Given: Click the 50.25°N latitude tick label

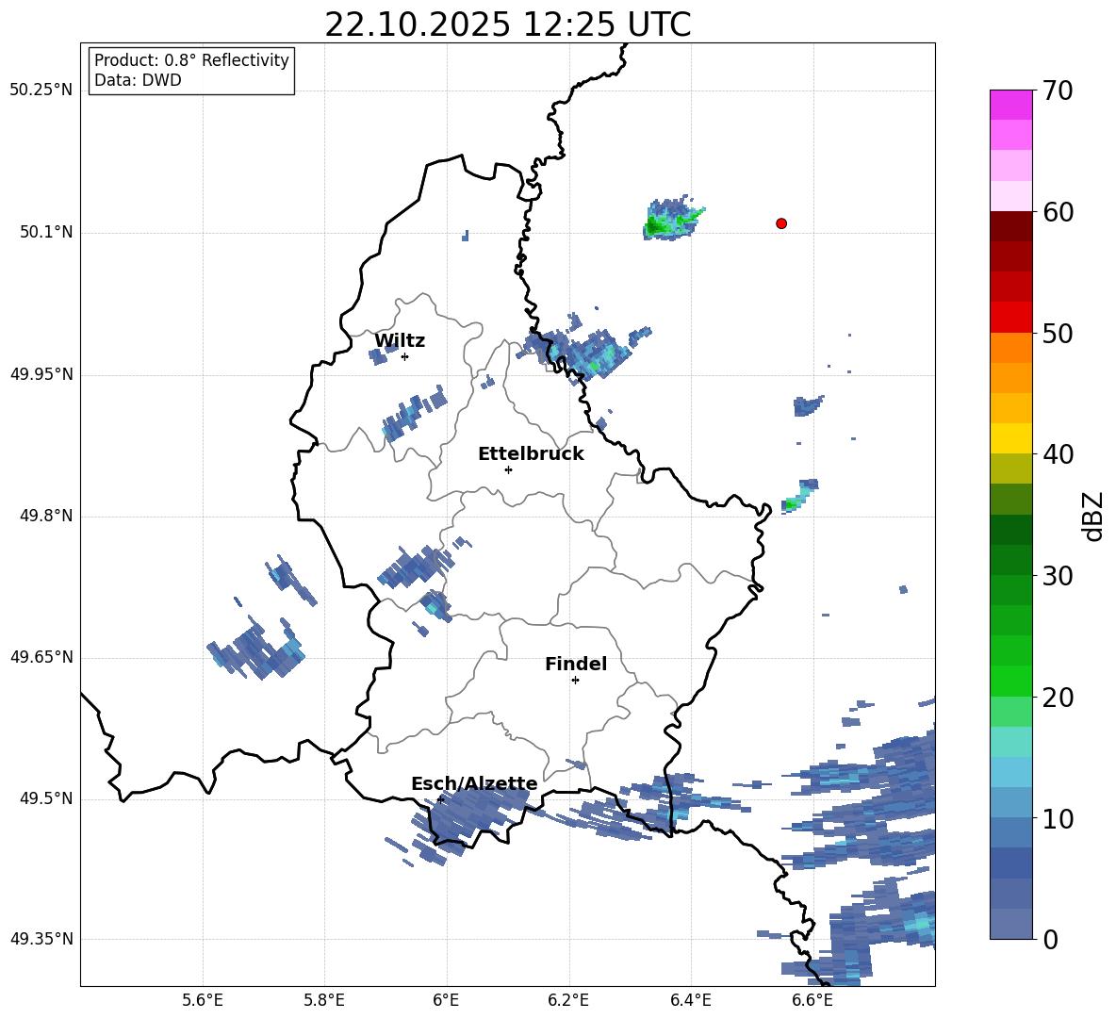Looking at the screenshot, I should click(41, 90).
